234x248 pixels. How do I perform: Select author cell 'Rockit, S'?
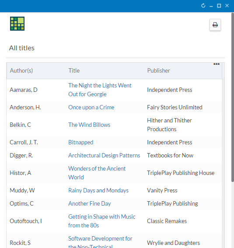[x=20, y=243]
